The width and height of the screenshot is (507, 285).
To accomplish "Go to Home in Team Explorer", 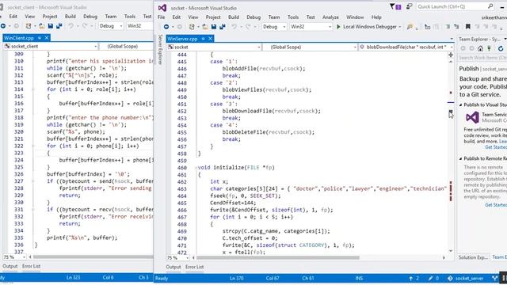I will click(x=480, y=48).
